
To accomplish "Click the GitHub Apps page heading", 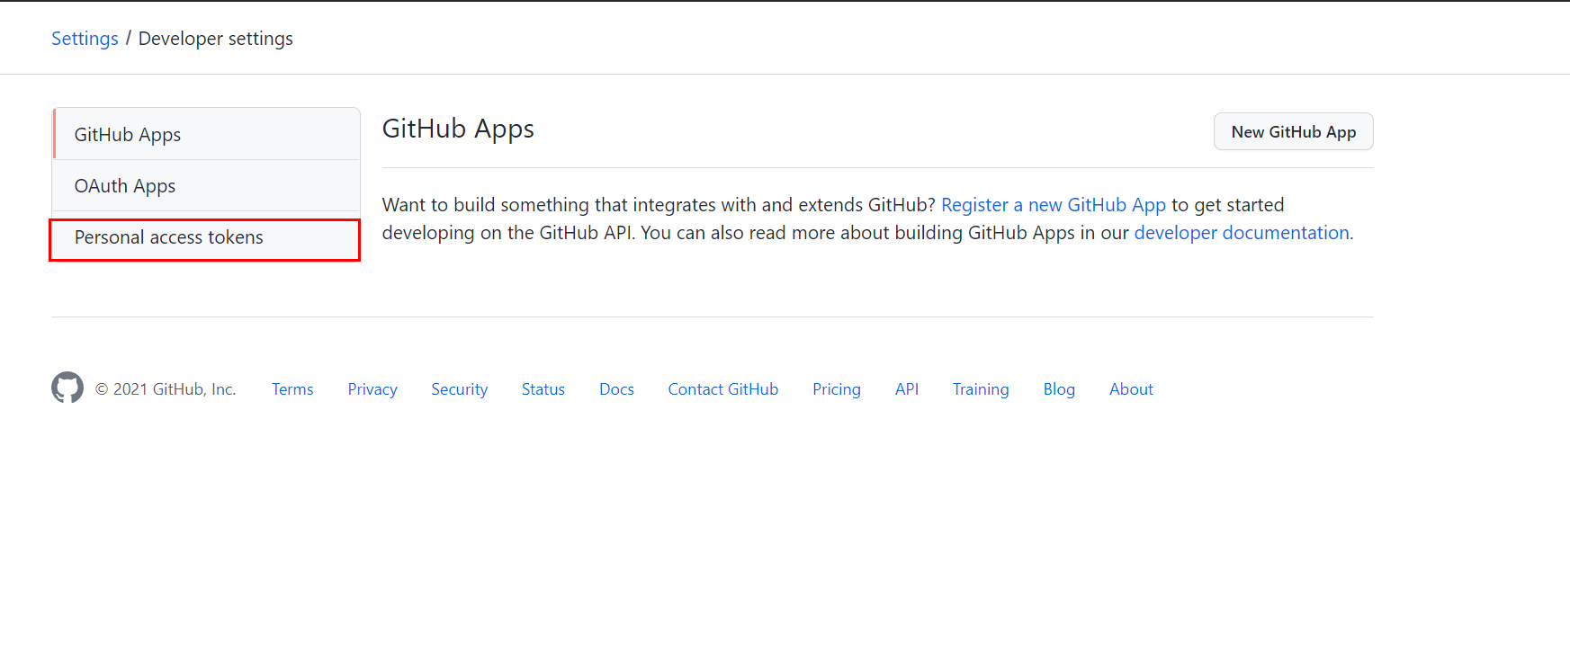I will 458,129.
